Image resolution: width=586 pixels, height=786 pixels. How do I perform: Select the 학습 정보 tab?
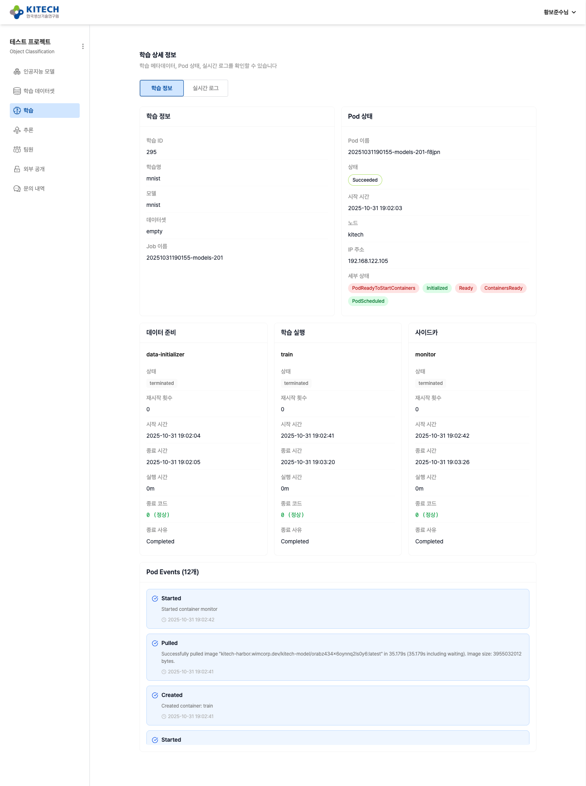click(x=161, y=88)
